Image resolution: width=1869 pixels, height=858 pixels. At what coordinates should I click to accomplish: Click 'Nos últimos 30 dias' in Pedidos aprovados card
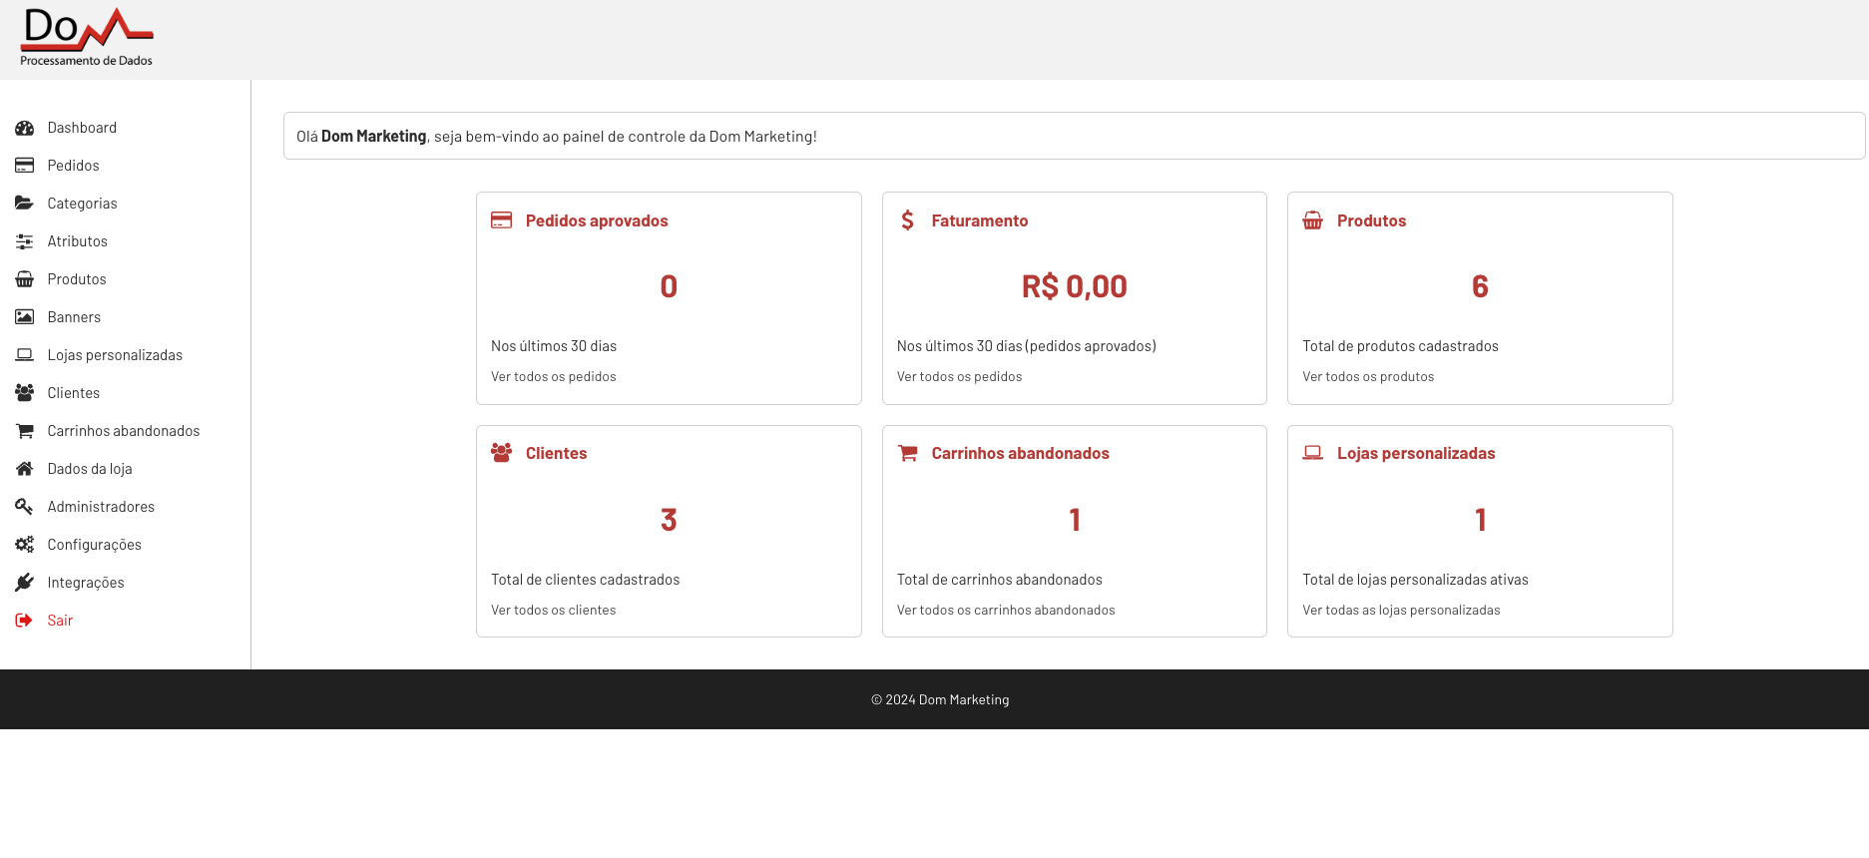coord(554,346)
